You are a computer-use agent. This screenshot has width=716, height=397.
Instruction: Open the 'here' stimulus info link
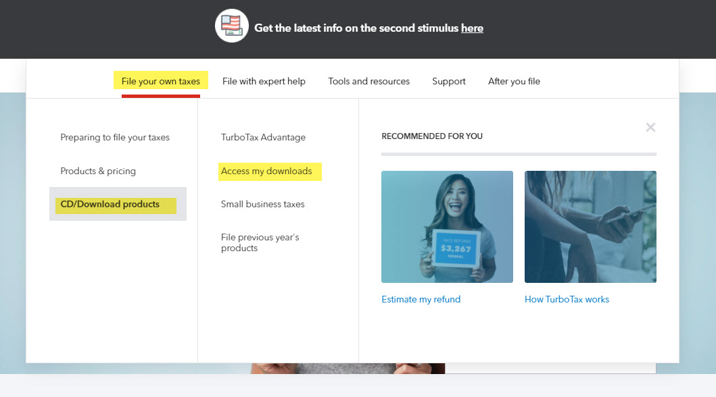[472, 28]
